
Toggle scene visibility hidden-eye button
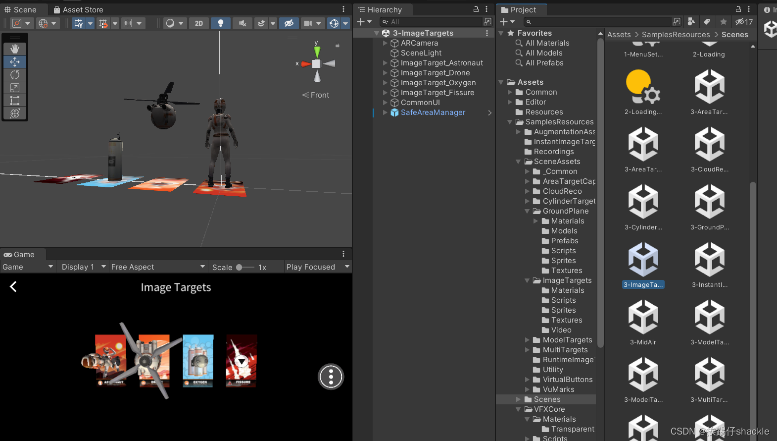click(x=289, y=23)
